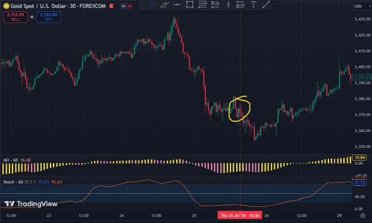The width and height of the screenshot is (372, 223).
Task: Click the 2,721.09 SELL button
Action: (x=15, y=17)
